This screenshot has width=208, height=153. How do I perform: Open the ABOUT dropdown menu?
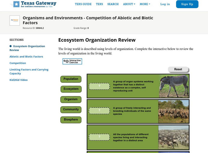[x=129, y=4]
